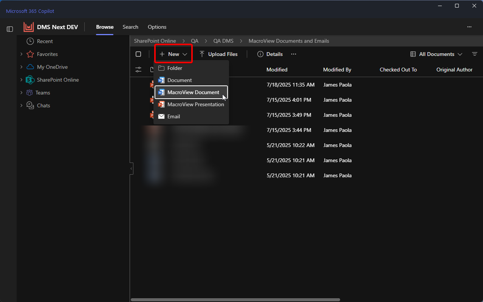Viewport: 483px width, 302px height.
Task: Sort by the Modified column header
Action: click(x=277, y=70)
